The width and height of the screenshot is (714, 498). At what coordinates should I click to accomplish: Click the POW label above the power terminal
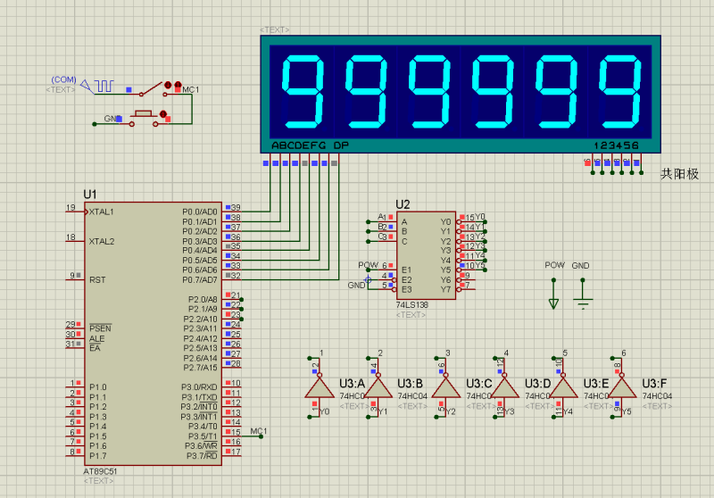[x=554, y=265]
